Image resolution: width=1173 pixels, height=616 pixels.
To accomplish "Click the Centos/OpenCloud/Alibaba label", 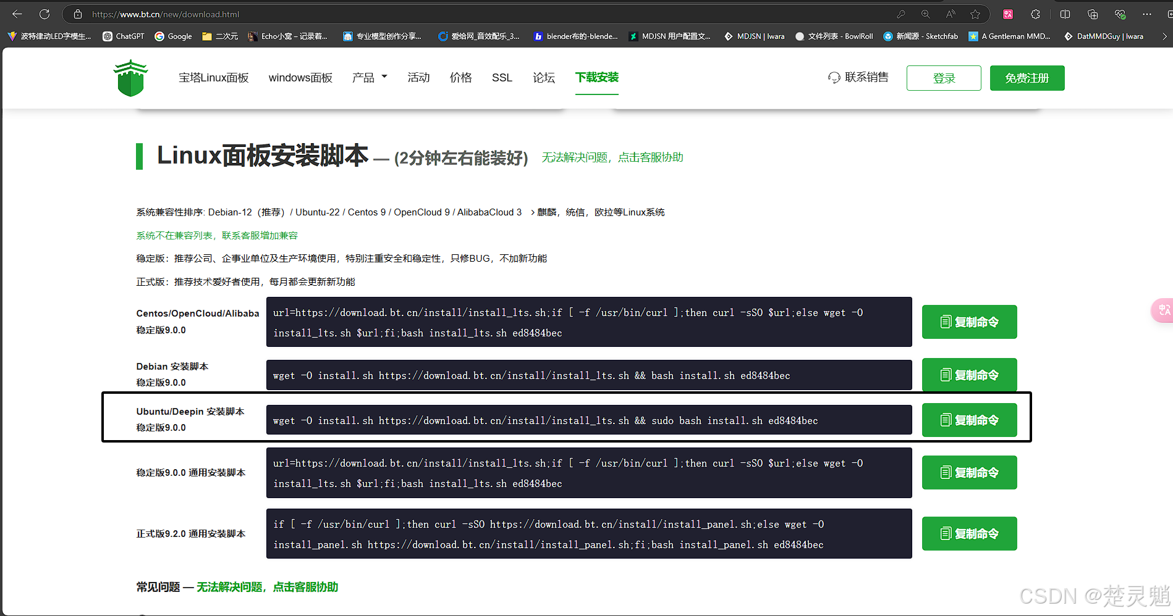I will (198, 314).
